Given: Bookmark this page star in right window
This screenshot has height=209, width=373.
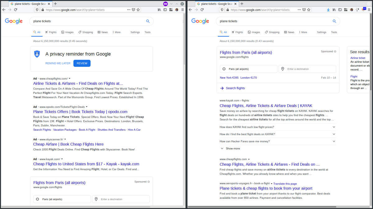Looking at the screenshot, I should tap(309, 10).
